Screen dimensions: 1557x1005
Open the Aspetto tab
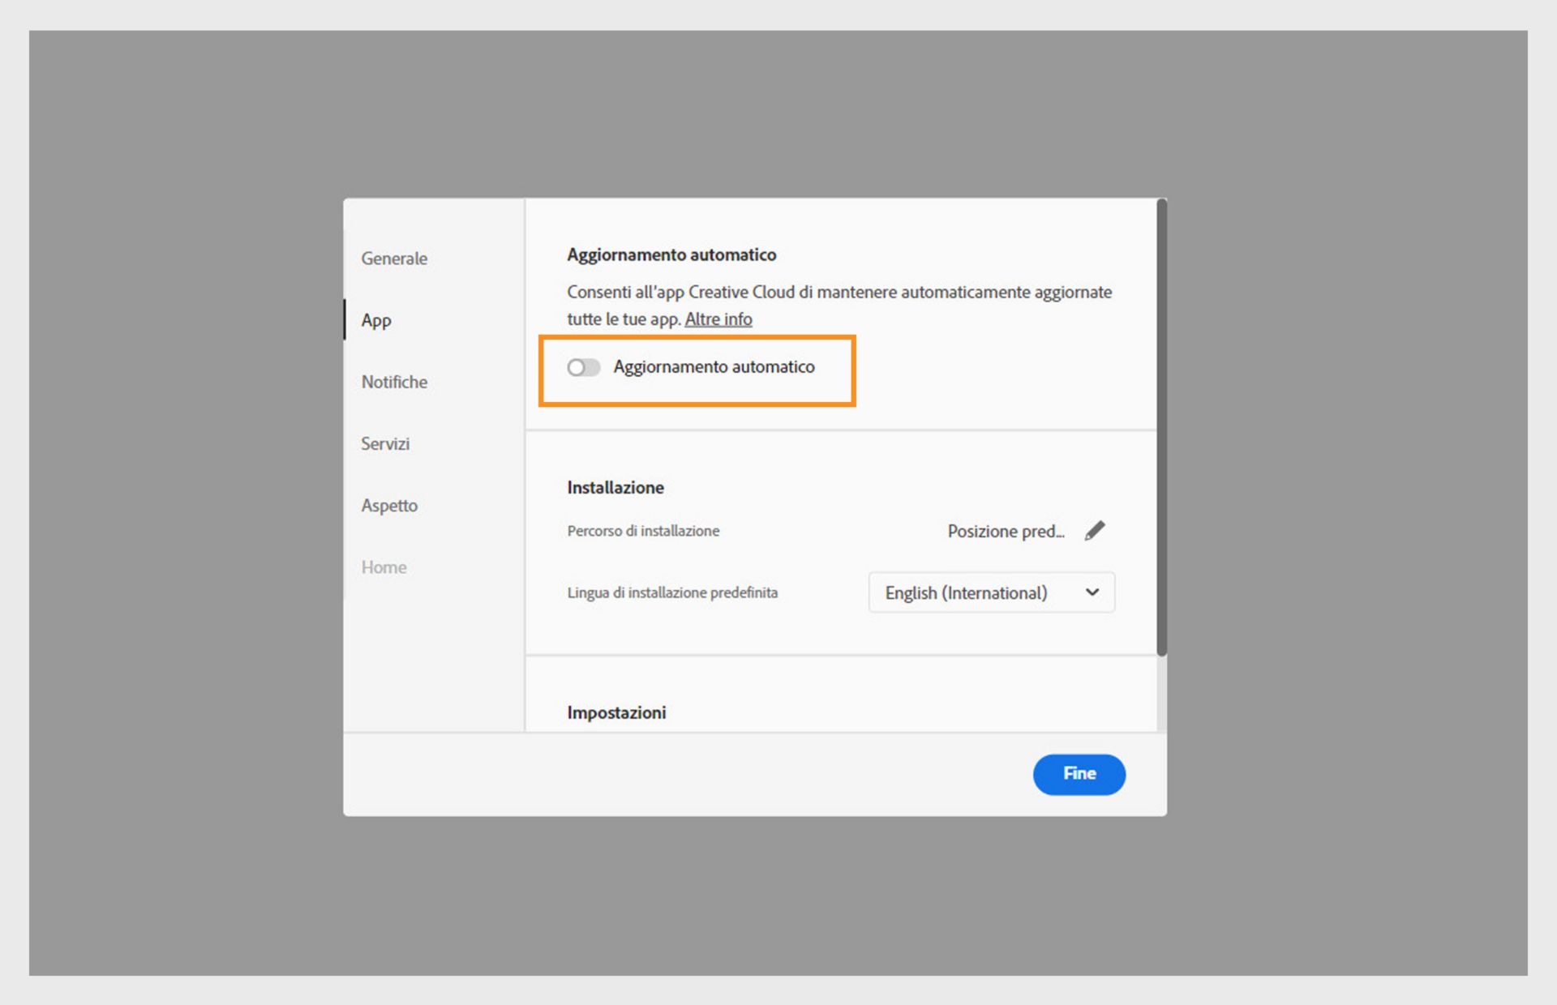pyautogui.click(x=389, y=505)
